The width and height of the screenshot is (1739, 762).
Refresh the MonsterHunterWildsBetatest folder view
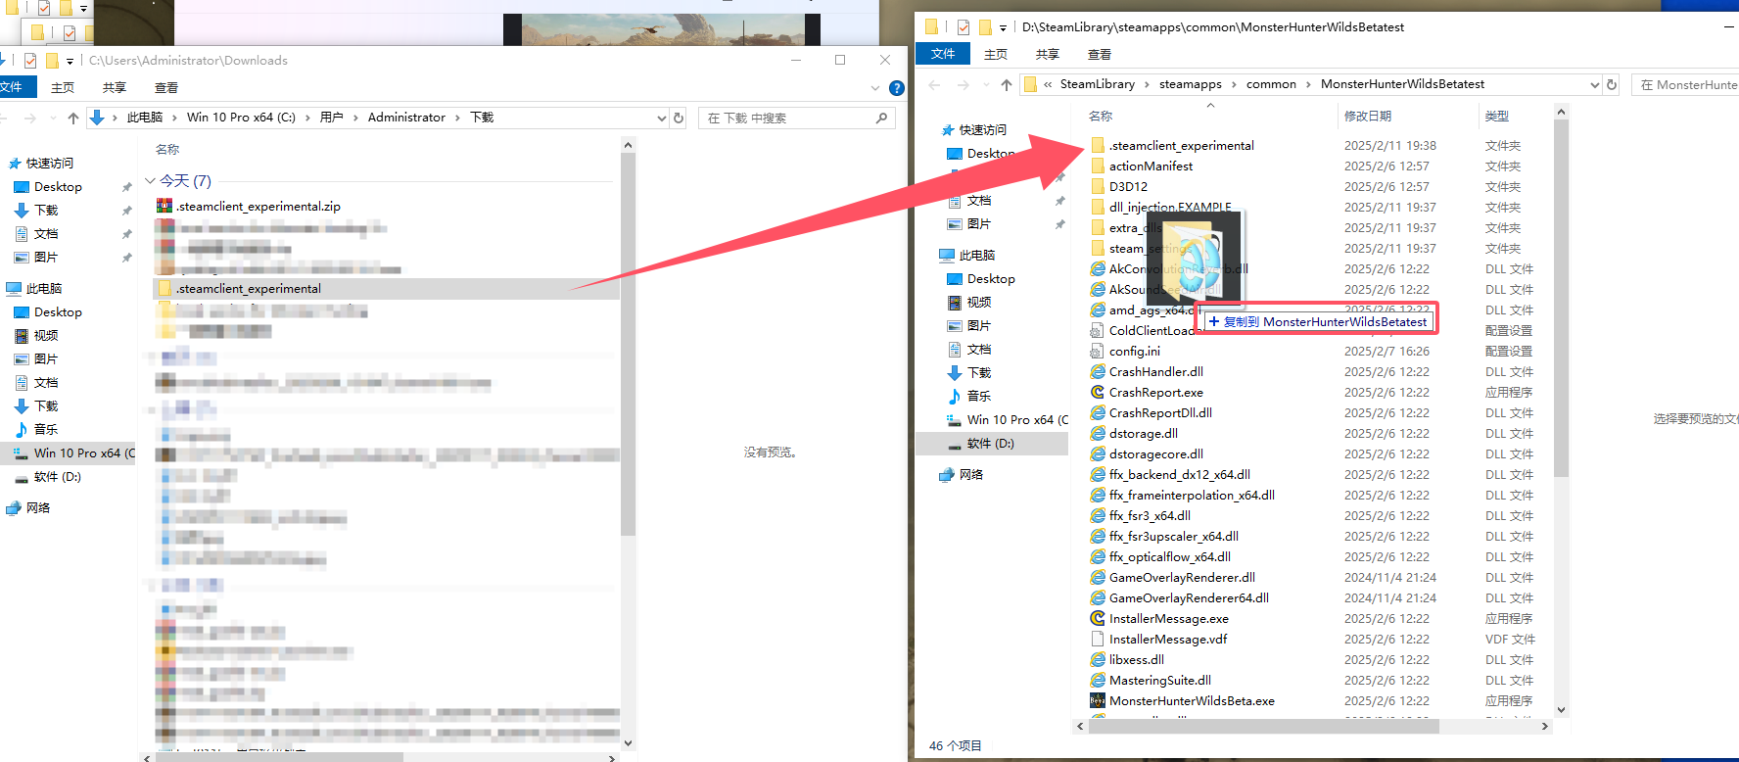click(x=1612, y=84)
